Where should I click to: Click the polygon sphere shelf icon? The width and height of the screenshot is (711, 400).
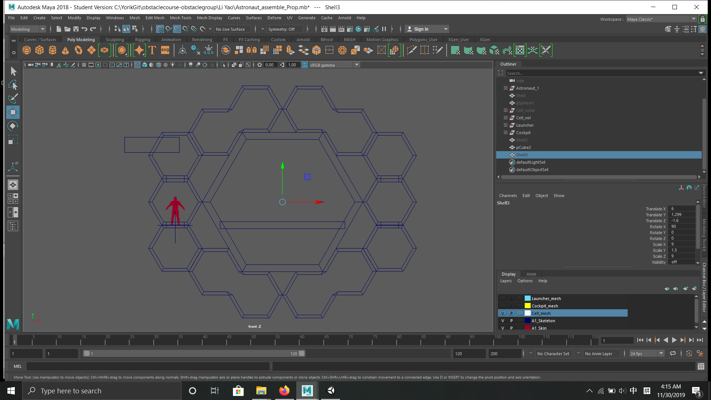point(27,50)
